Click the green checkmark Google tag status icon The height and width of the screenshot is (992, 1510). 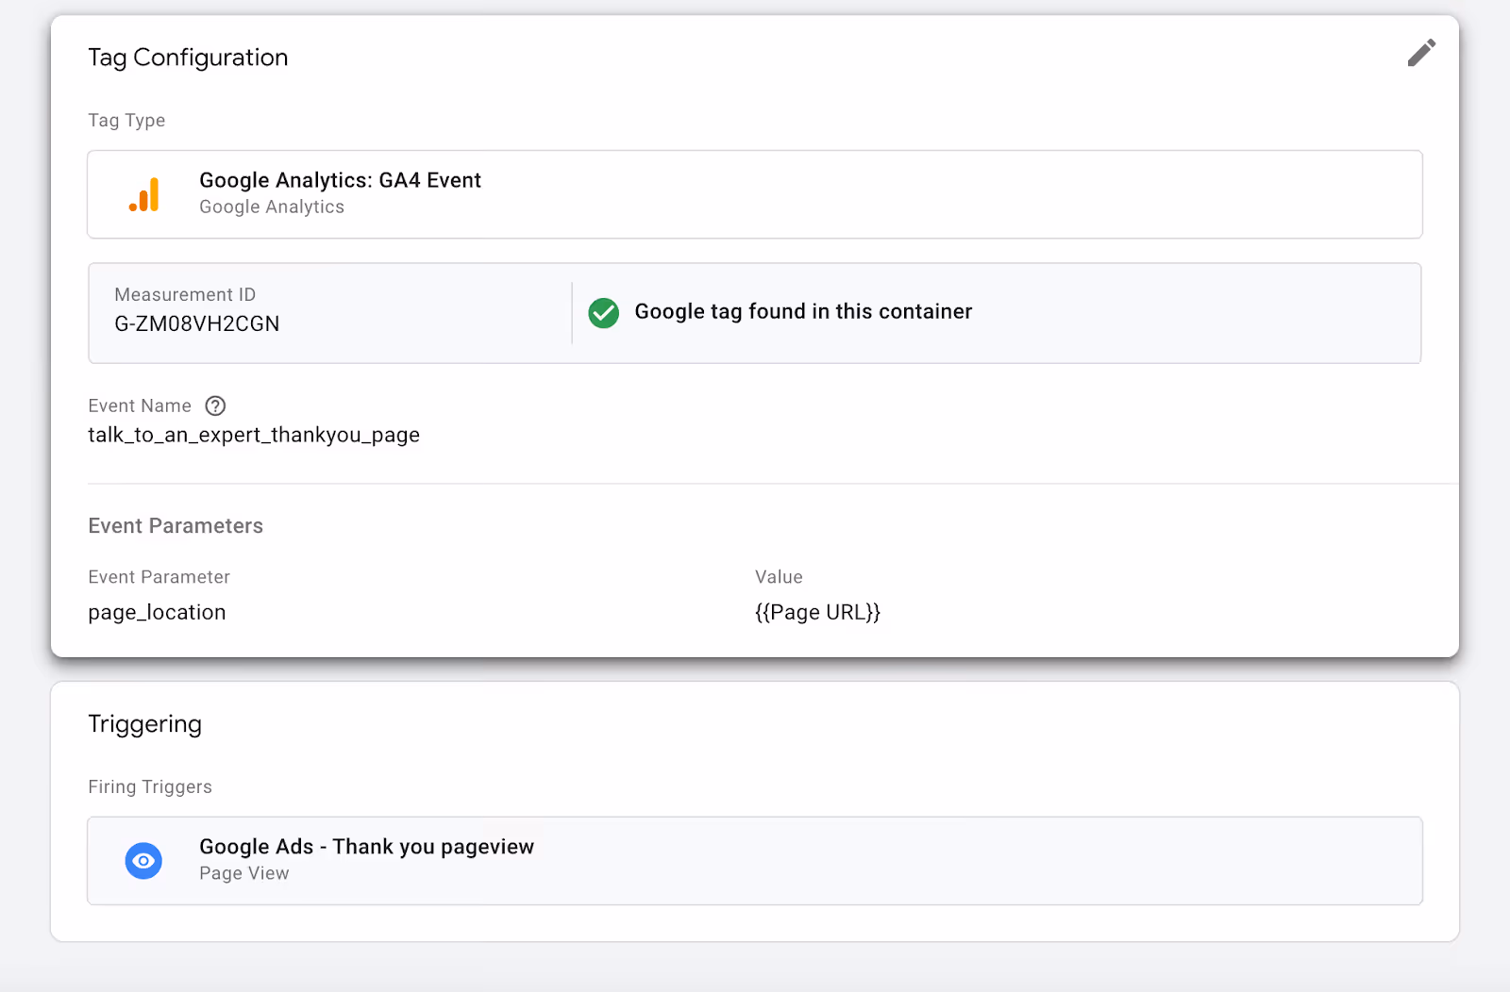point(604,313)
